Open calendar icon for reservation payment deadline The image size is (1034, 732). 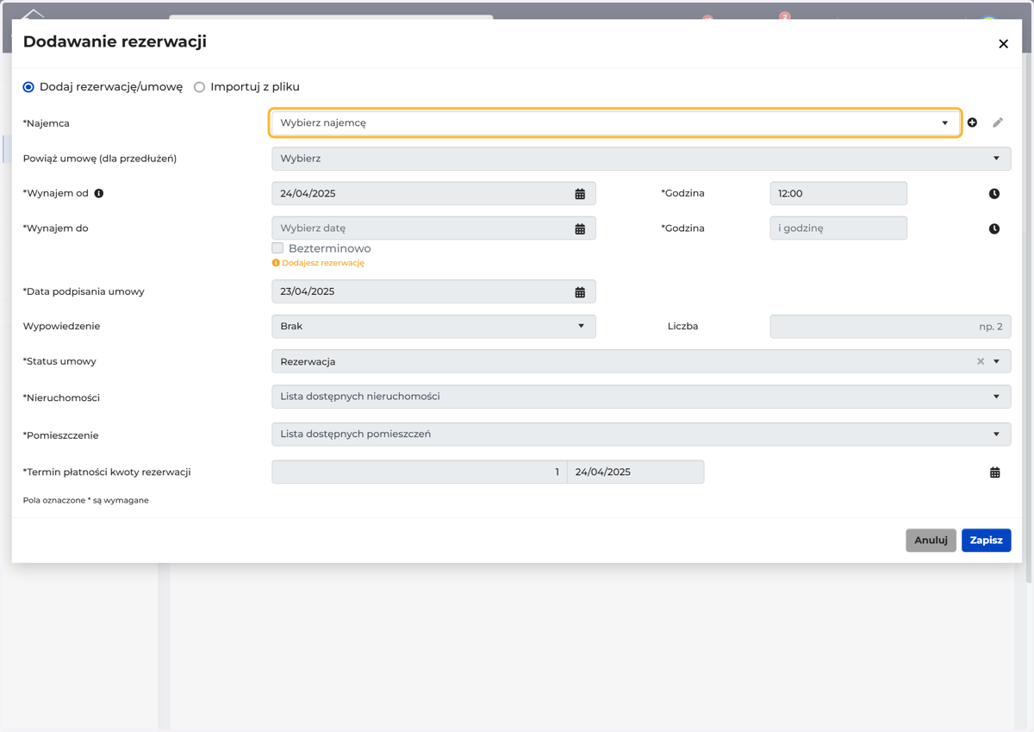(995, 472)
